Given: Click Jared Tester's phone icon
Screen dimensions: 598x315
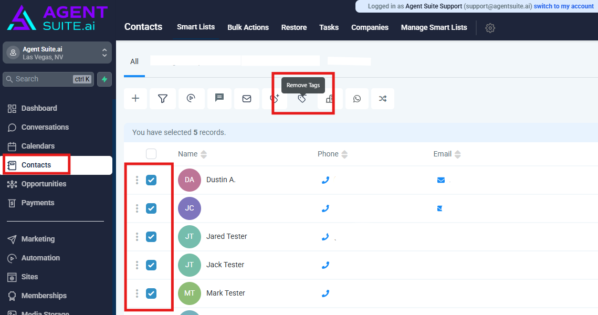Looking at the screenshot, I should tap(326, 237).
